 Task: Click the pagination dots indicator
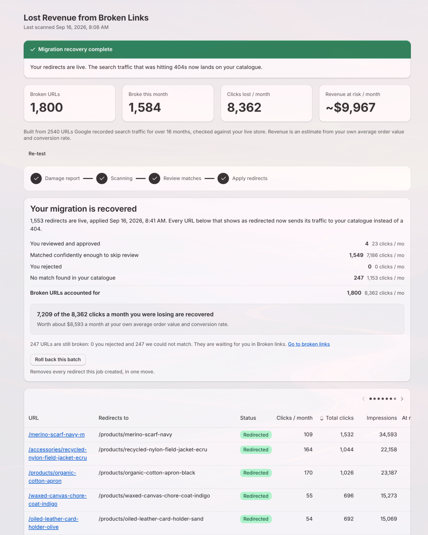383,399
